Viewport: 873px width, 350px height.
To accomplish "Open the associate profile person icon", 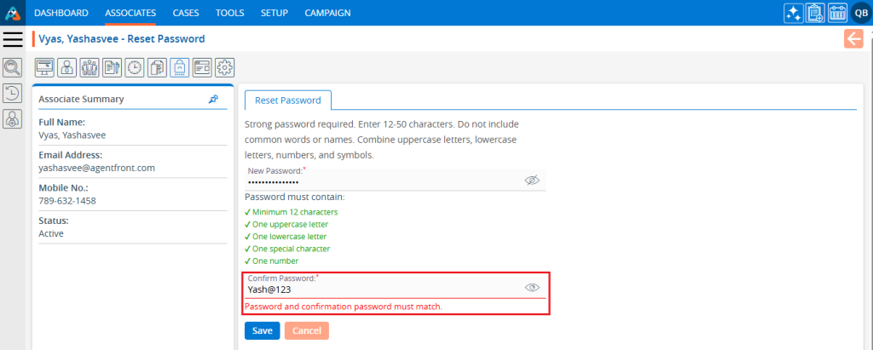I will click(x=66, y=67).
